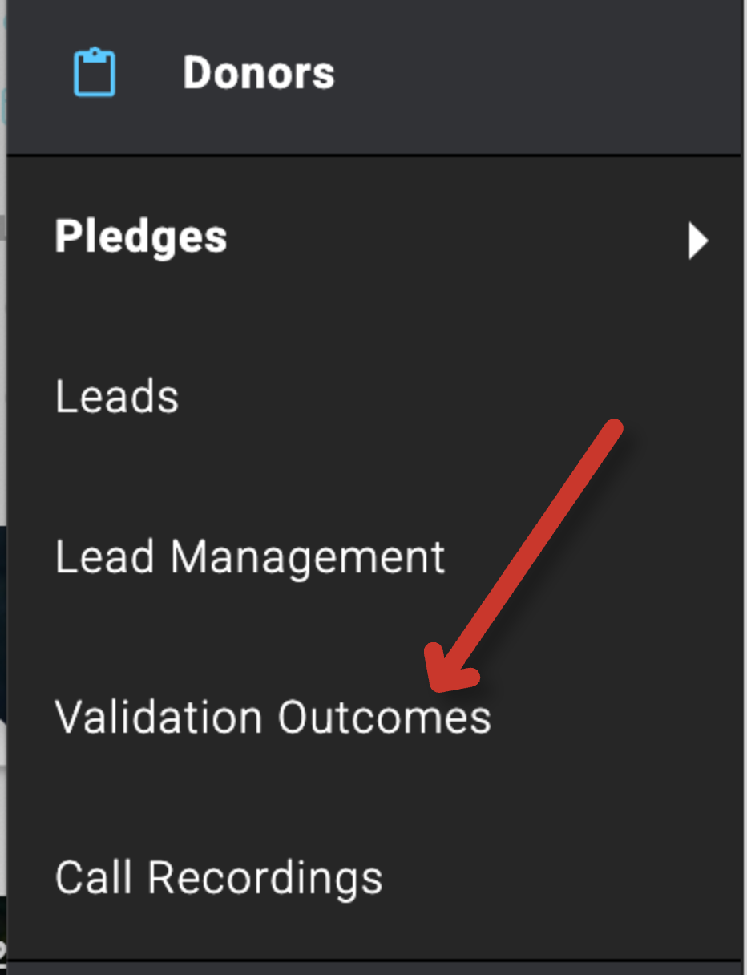Screen dimensions: 747x975
Task: Select the Pledges menu entry
Action: (142, 237)
